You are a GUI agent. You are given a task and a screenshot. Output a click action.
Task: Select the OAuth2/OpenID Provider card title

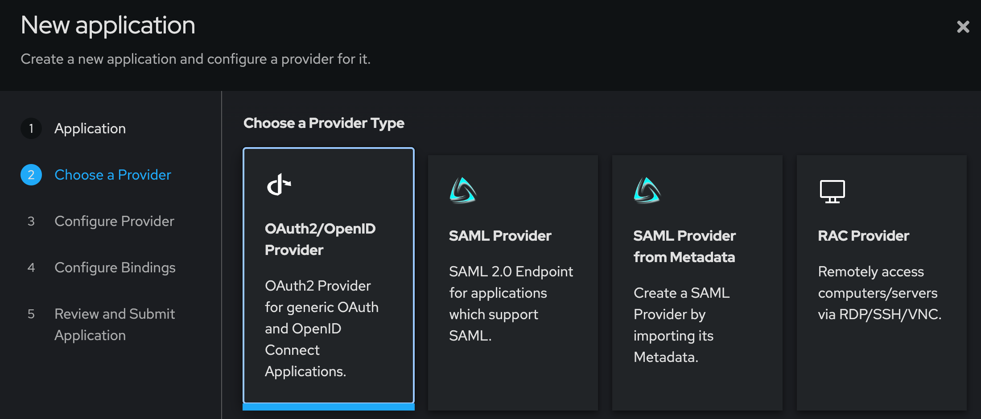tap(320, 239)
